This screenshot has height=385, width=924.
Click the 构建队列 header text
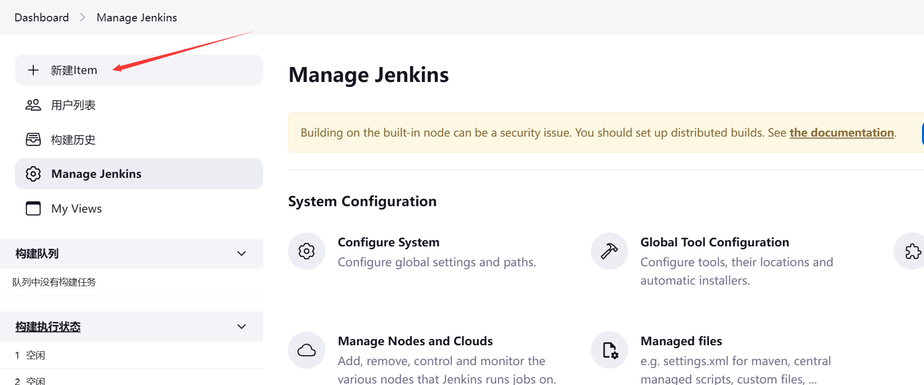(37, 254)
